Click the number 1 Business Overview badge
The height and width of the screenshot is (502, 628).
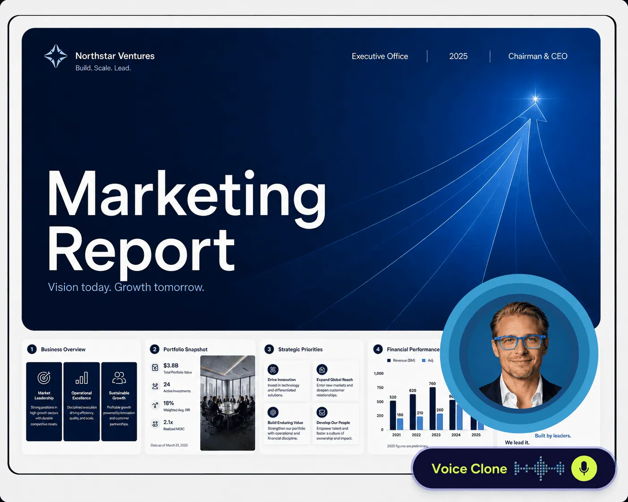click(x=32, y=349)
